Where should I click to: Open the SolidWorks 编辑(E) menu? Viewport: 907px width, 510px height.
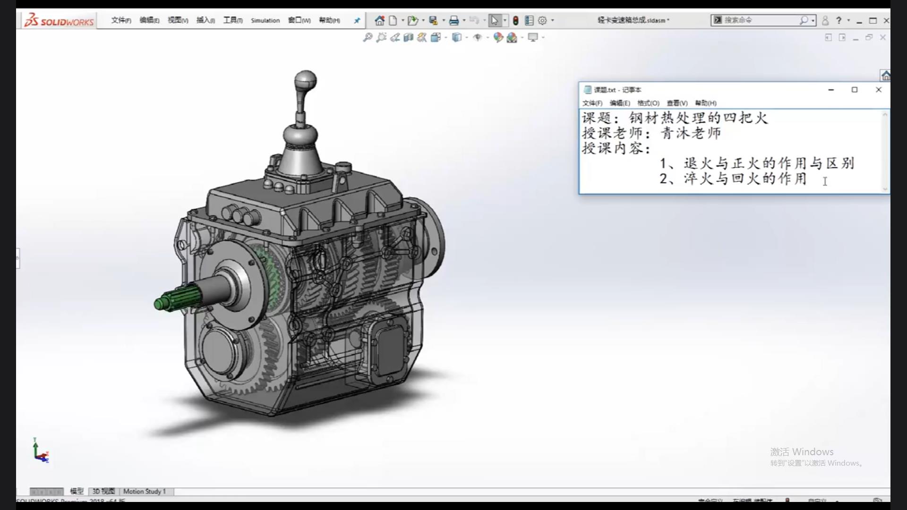(x=149, y=20)
